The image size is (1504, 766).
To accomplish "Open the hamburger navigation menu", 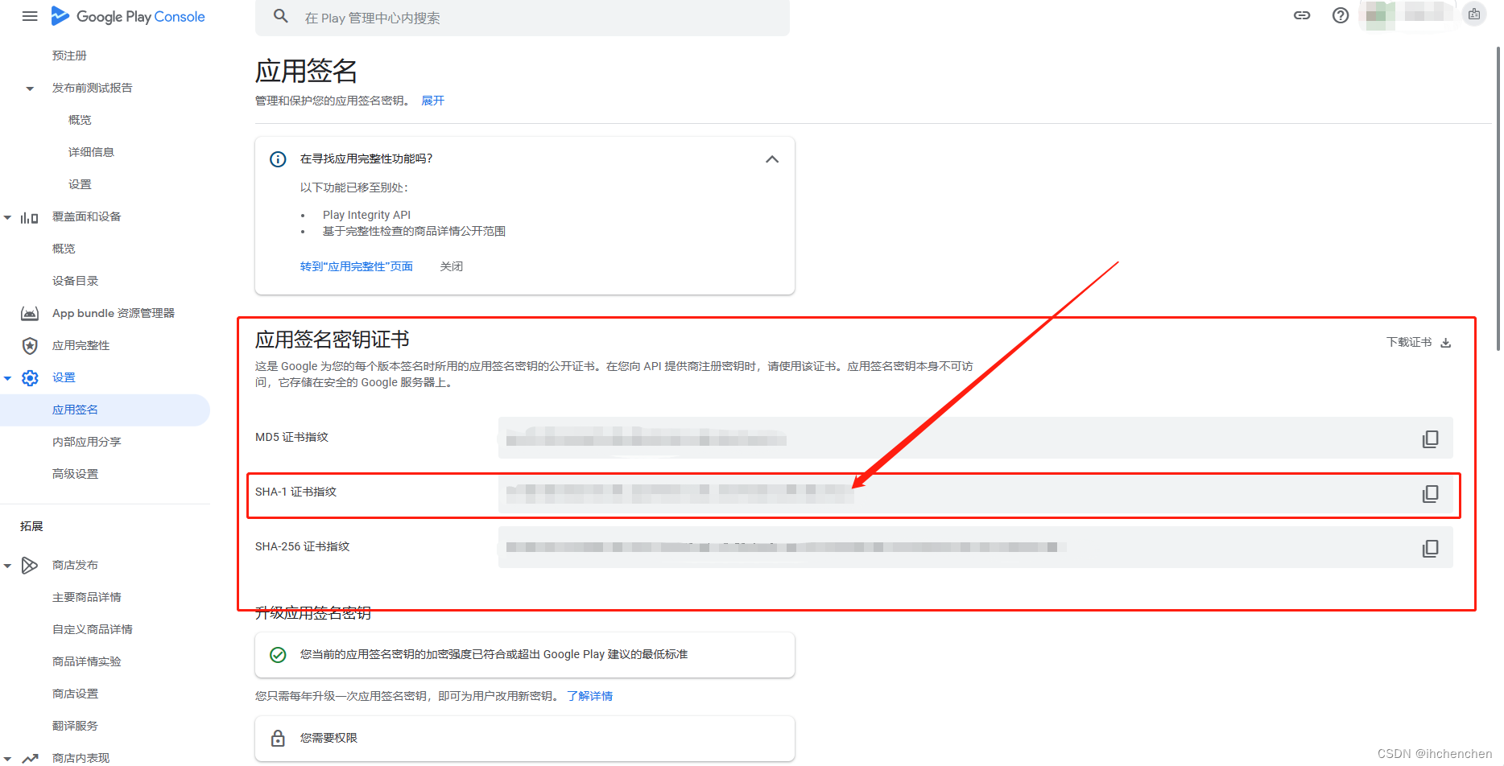I will [30, 15].
